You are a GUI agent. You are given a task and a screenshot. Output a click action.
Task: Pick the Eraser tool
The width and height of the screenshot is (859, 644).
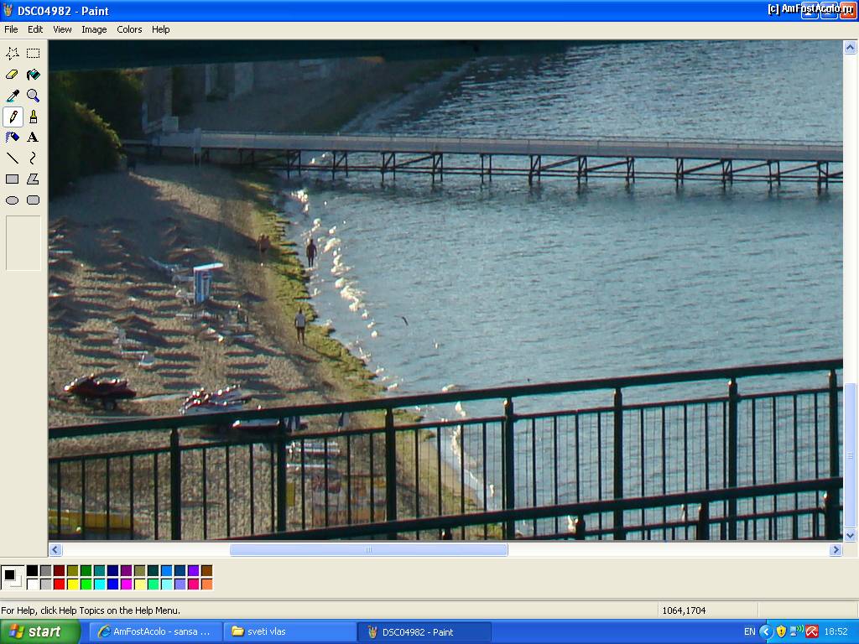(x=13, y=75)
